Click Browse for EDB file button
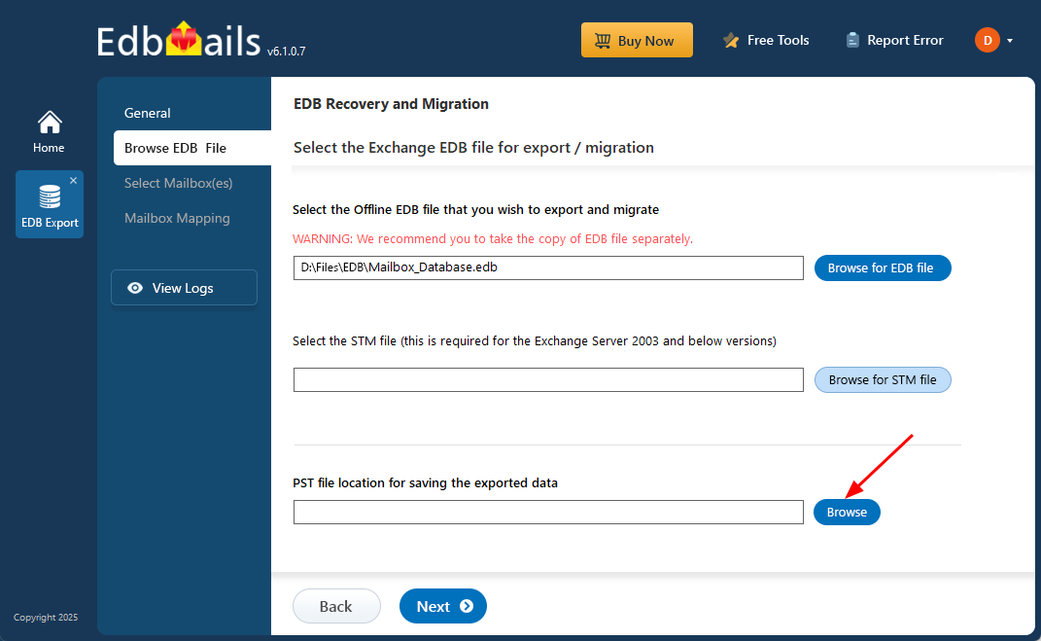The width and height of the screenshot is (1041, 641). pyautogui.click(x=882, y=268)
